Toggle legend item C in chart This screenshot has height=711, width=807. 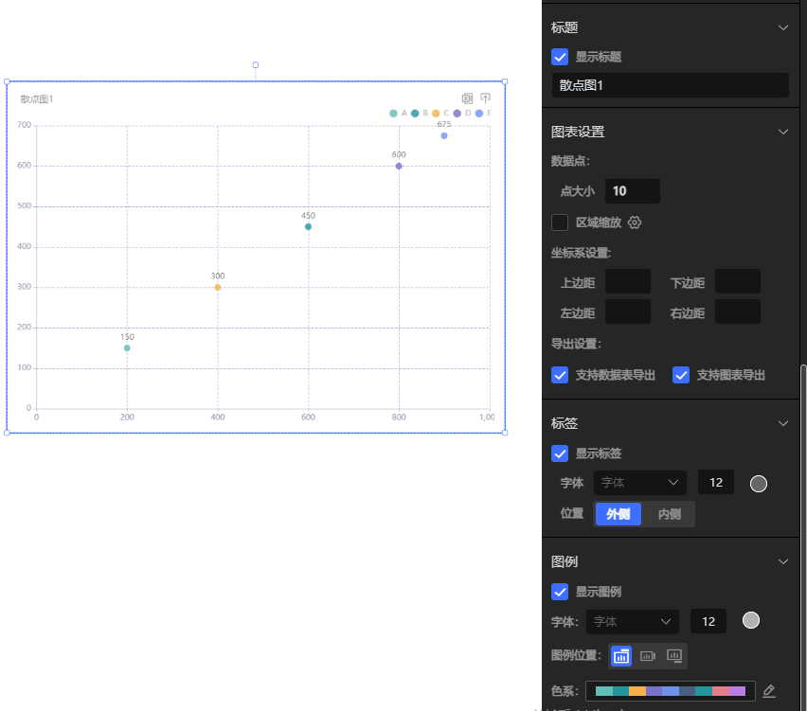(x=440, y=114)
